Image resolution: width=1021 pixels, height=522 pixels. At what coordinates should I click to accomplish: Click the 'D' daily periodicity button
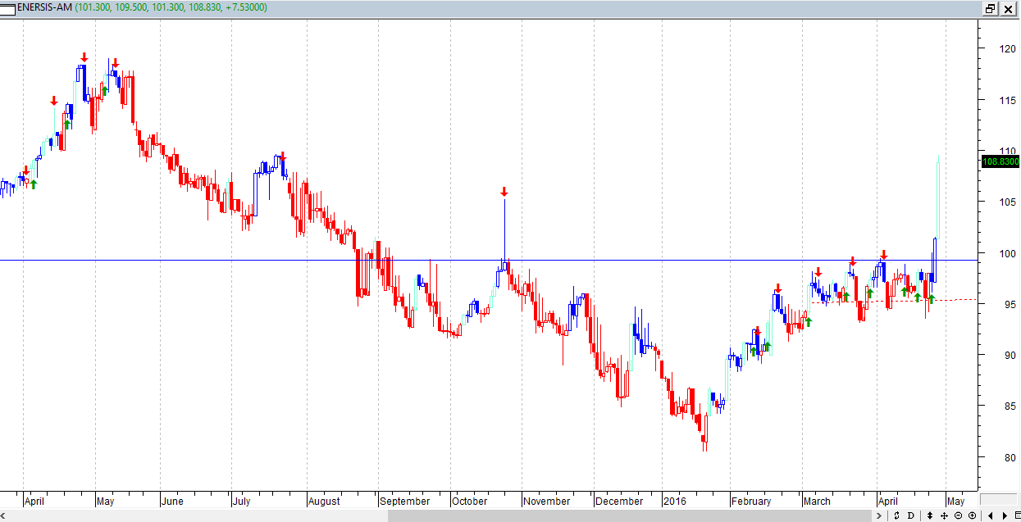pyautogui.click(x=911, y=515)
